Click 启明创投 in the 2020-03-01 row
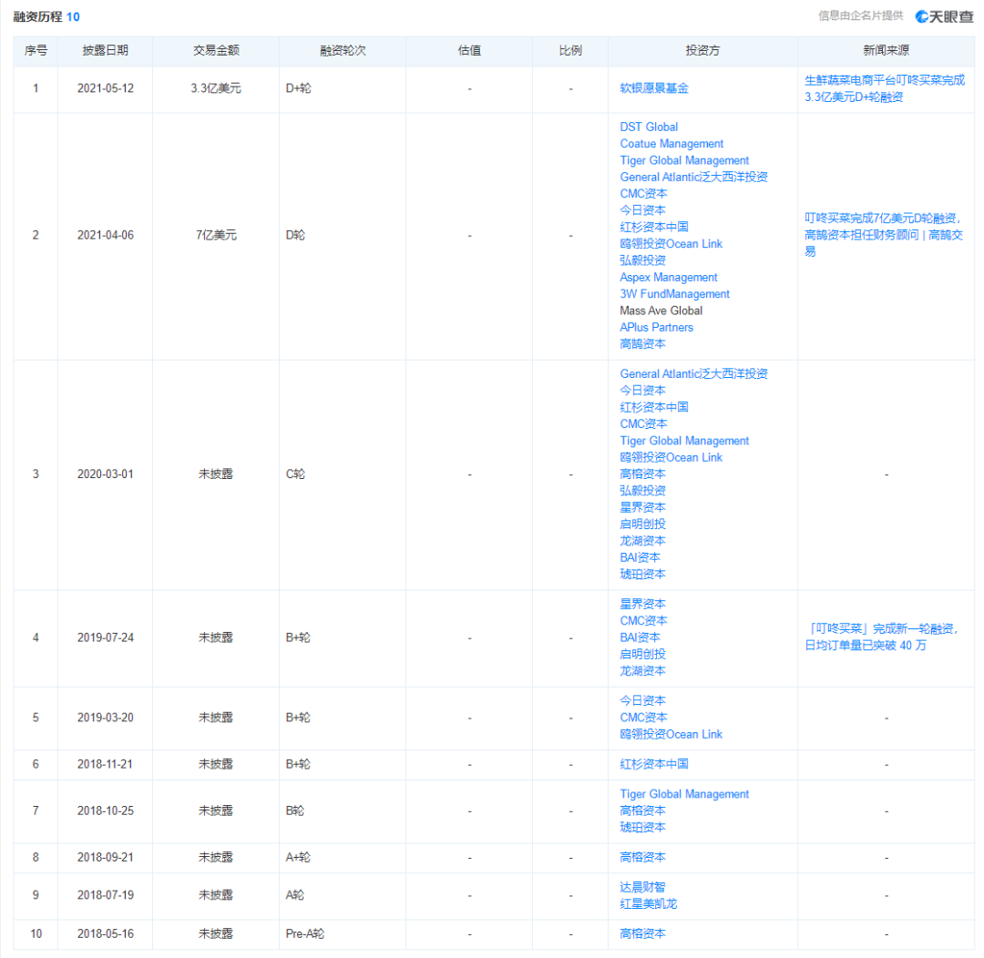This screenshot has height=958, width=984. 642,524
